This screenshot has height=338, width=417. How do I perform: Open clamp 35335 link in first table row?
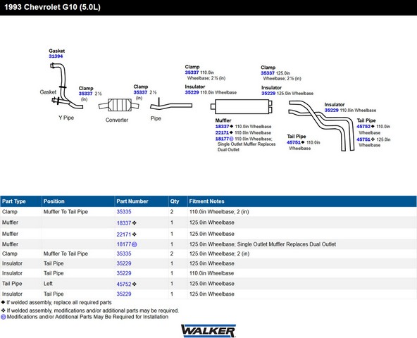tap(124, 212)
